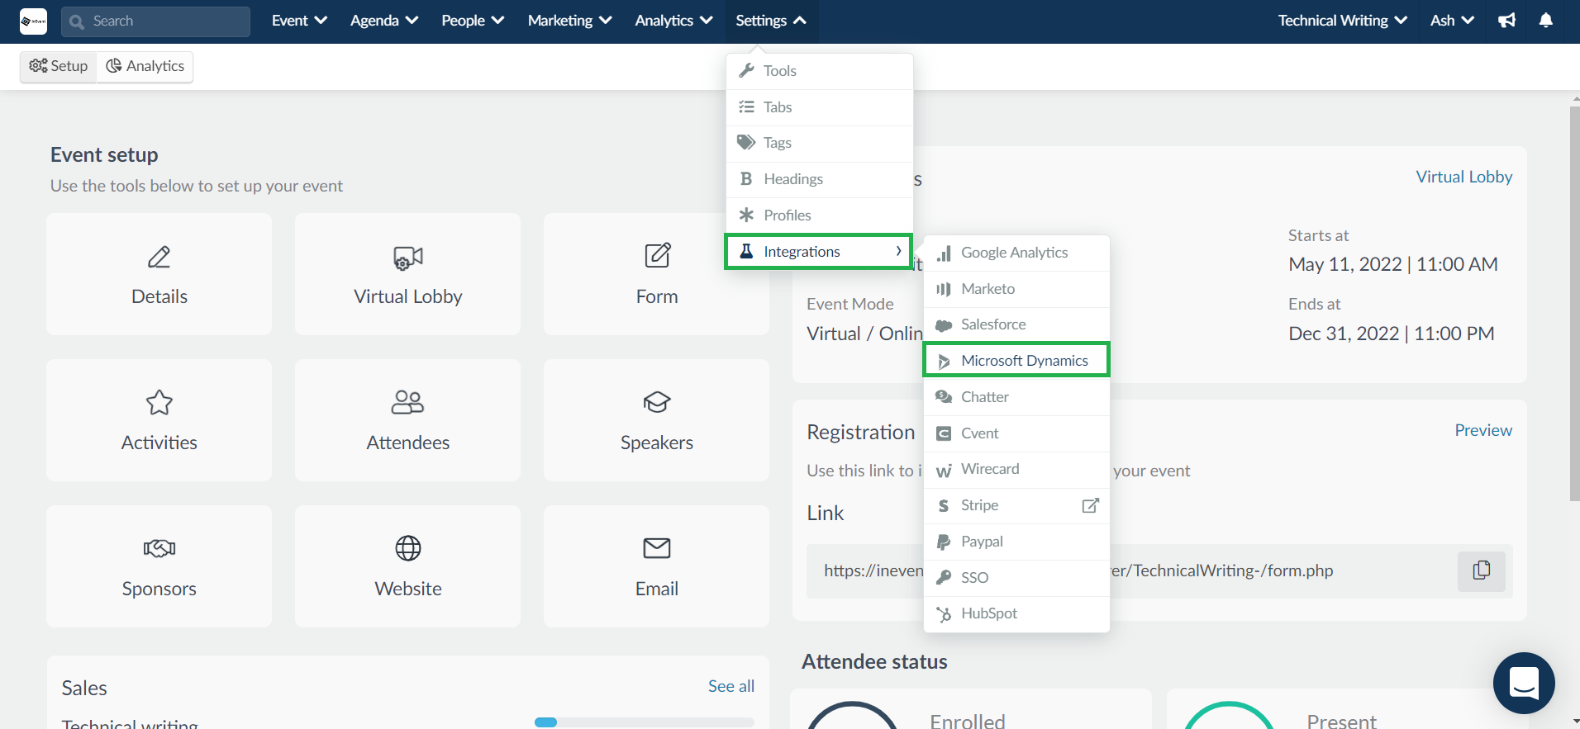The height and width of the screenshot is (729, 1580).
Task: Select Profiles in the Settings menu
Action: 819,215
